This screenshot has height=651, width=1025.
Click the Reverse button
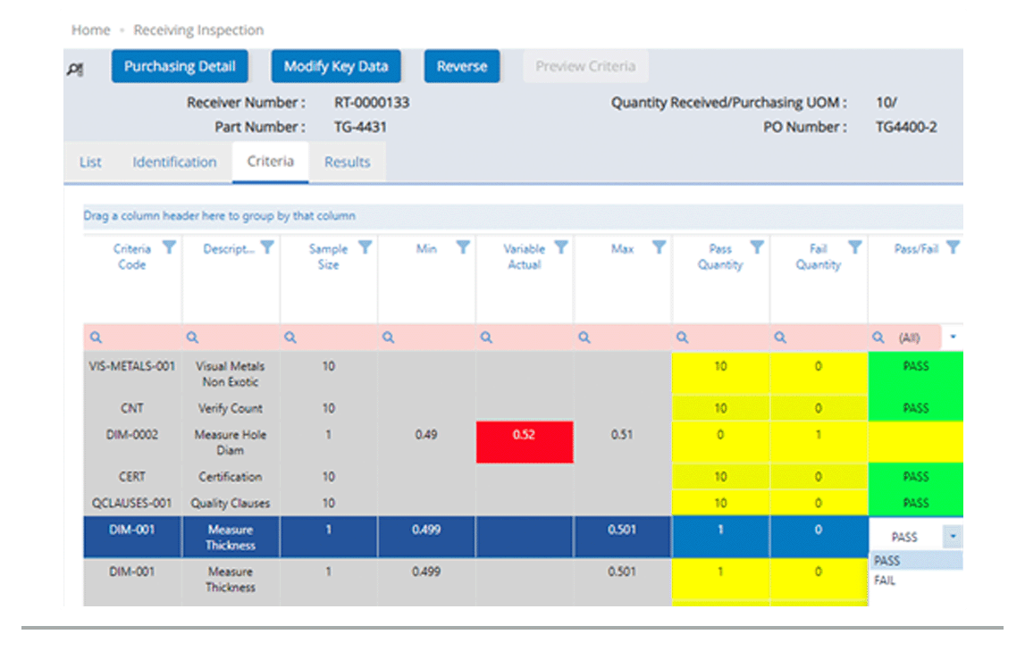[461, 65]
